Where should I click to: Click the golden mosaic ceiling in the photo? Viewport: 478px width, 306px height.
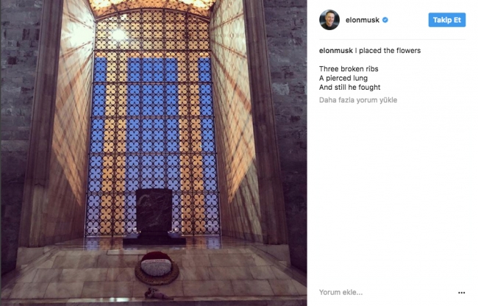151,7
